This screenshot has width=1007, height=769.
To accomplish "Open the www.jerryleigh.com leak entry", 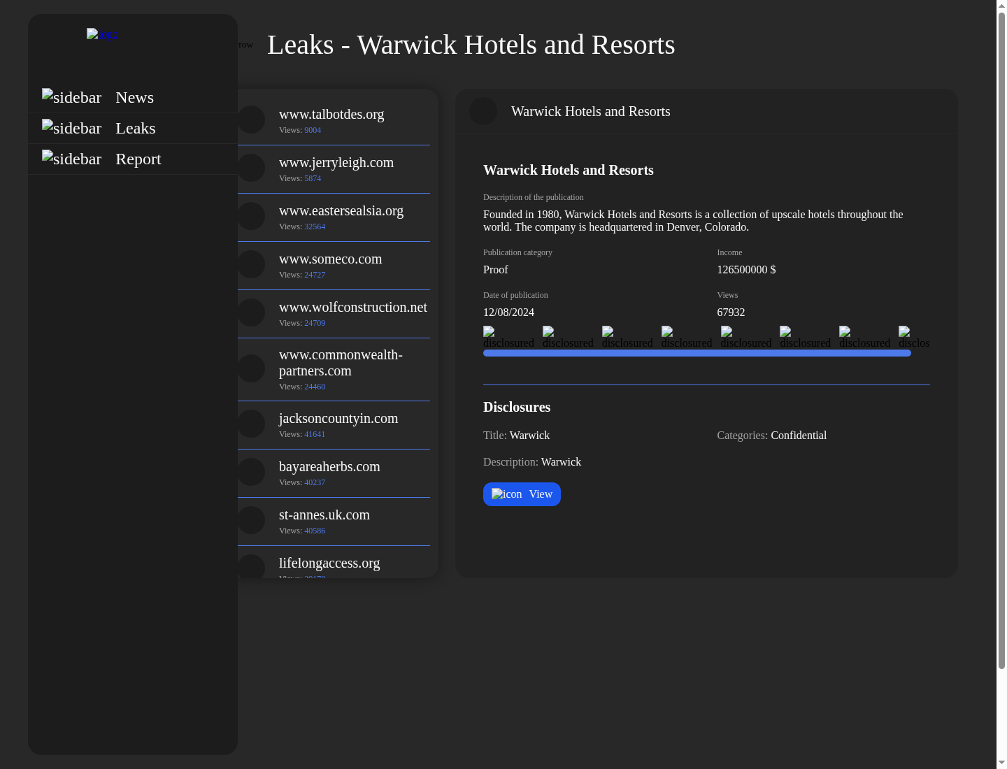I will (334, 169).
